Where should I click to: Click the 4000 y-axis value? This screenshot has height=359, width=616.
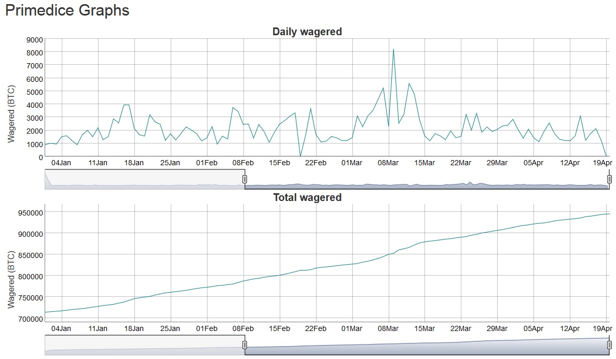coord(35,105)
